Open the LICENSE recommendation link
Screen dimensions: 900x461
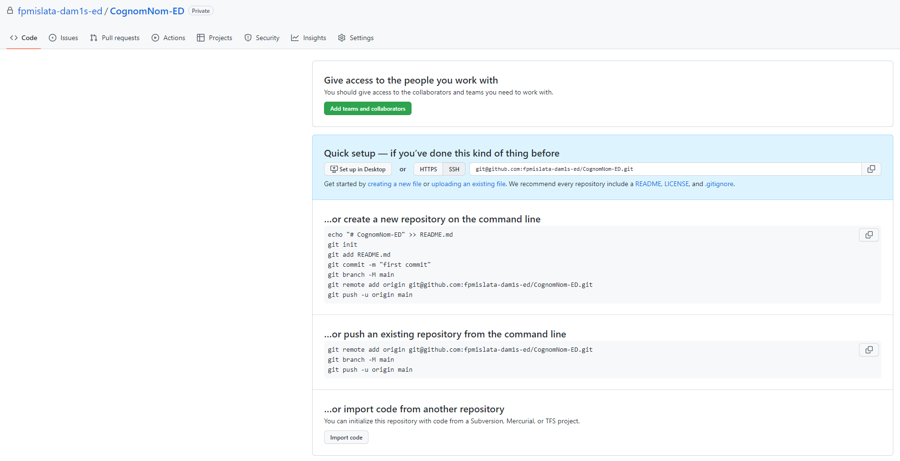[677, 184]
